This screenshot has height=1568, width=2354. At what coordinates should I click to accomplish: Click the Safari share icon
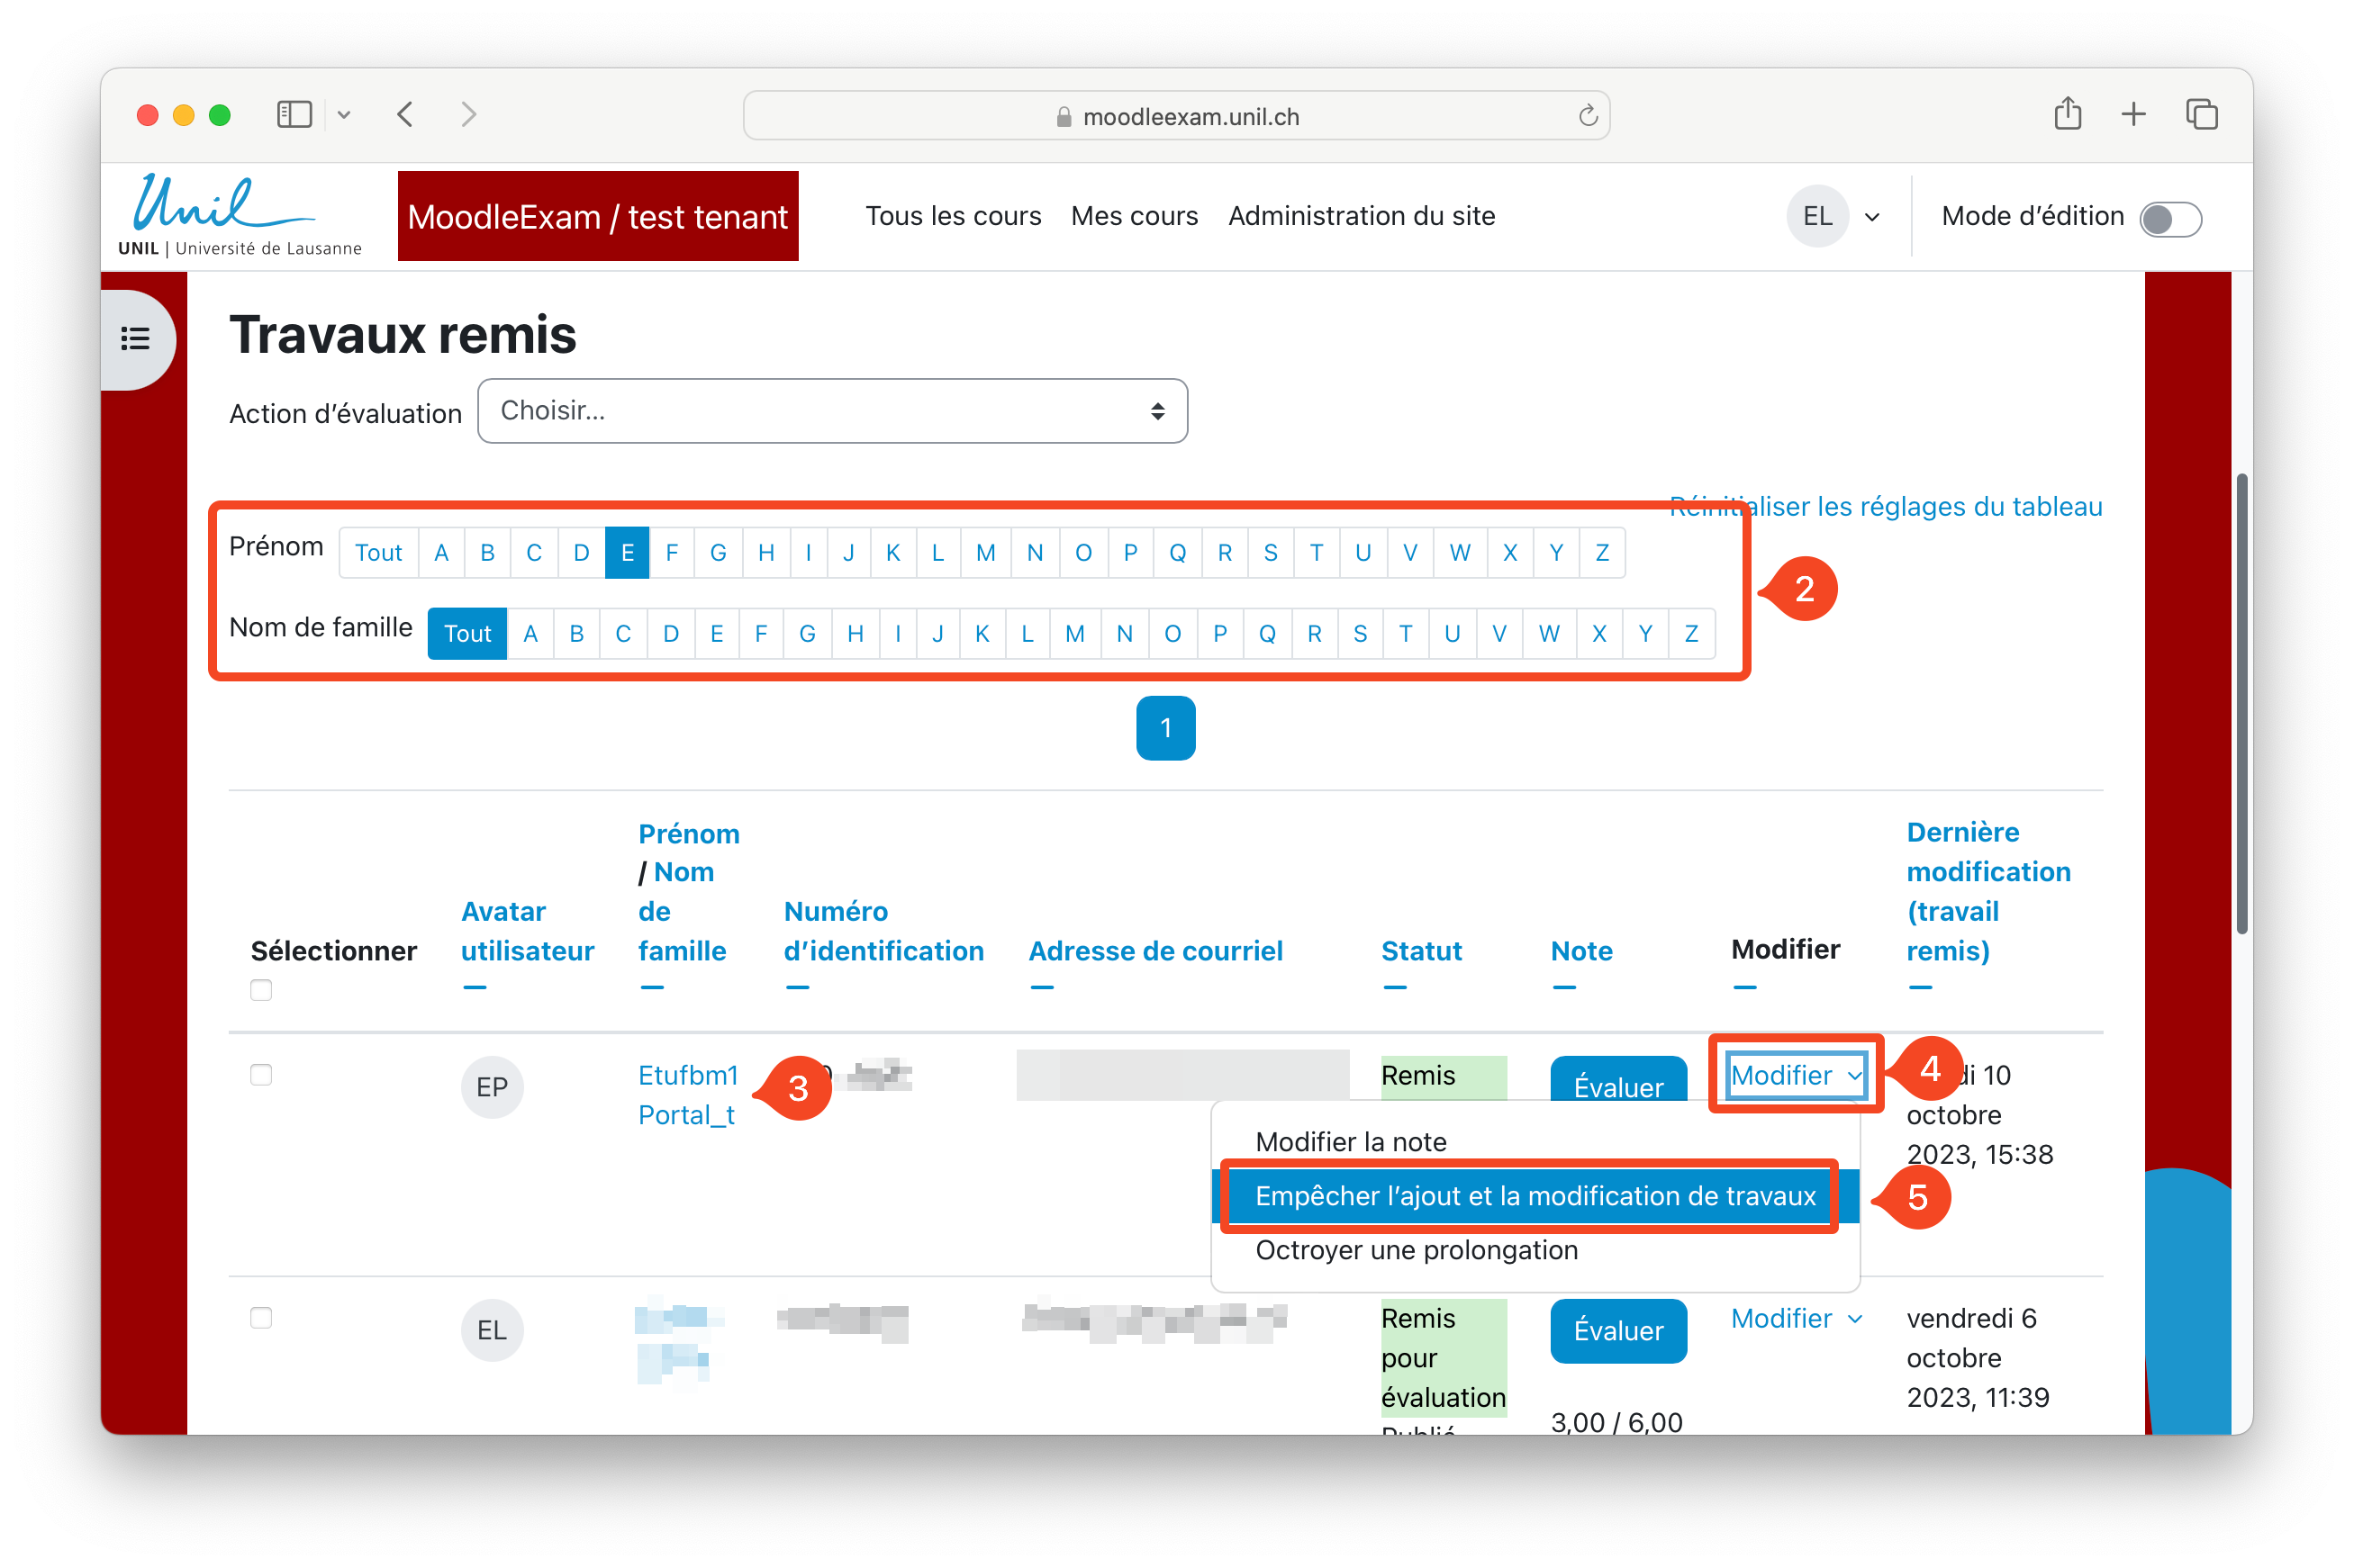point(2067,114)
